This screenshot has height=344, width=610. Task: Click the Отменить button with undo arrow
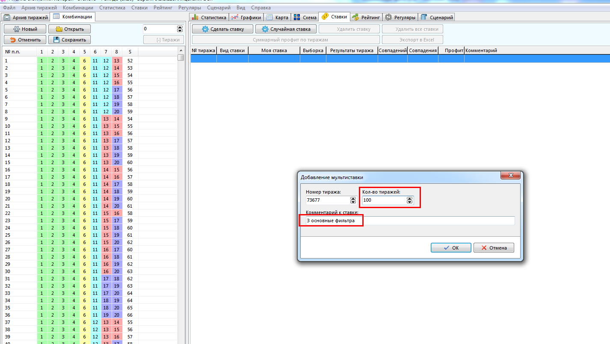(25, 40)
